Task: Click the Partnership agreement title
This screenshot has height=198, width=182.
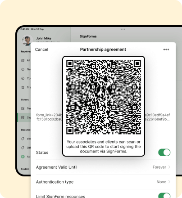Action: pyautogui.click(x=103, y=49)
